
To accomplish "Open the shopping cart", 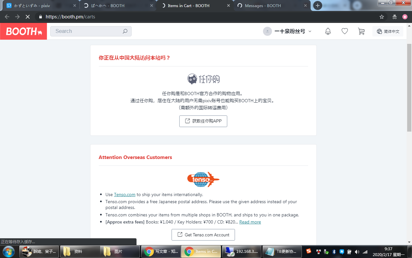I will [361, 31].
